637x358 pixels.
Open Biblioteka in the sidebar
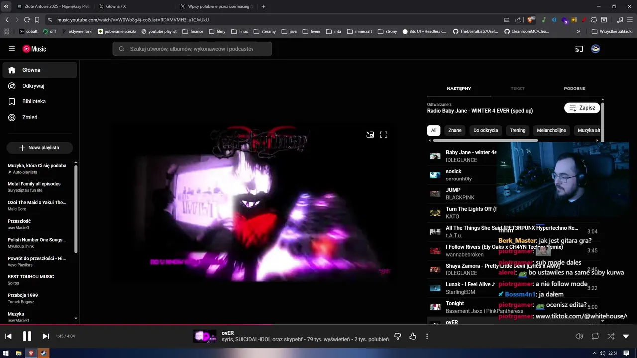(x=40, y=102)
